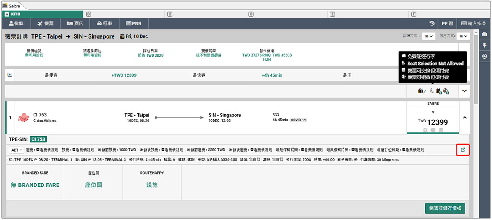Click 無 BRANDED FARE link
Viewport: 492px width, 220px height.
[x=35, y=185]
